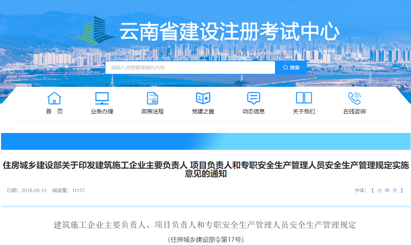Open the 动态信息 menu label
Viewport: 411px width, 245px height.
(x=254, y=111)
